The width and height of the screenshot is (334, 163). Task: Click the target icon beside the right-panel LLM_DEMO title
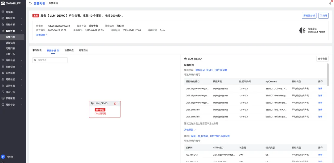tap(185, 59)
